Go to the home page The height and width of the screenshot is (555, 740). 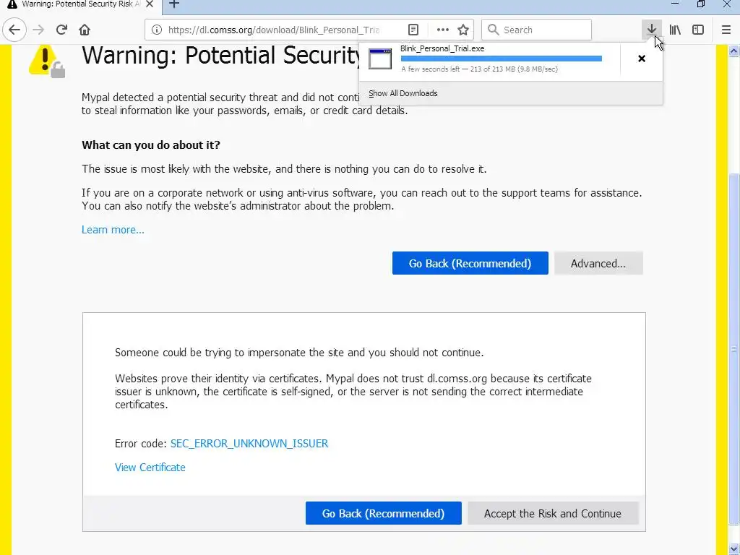tap(85, 30)
